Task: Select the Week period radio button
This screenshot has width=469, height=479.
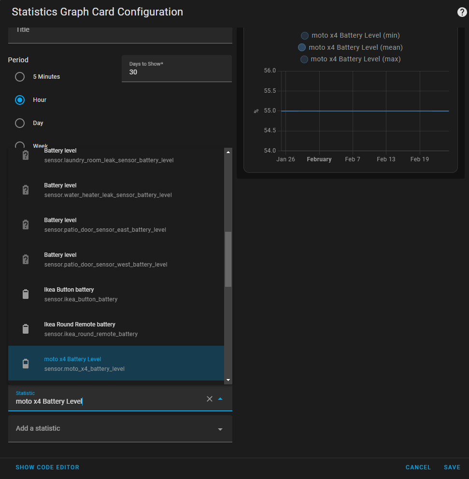Action: (20, 145)
